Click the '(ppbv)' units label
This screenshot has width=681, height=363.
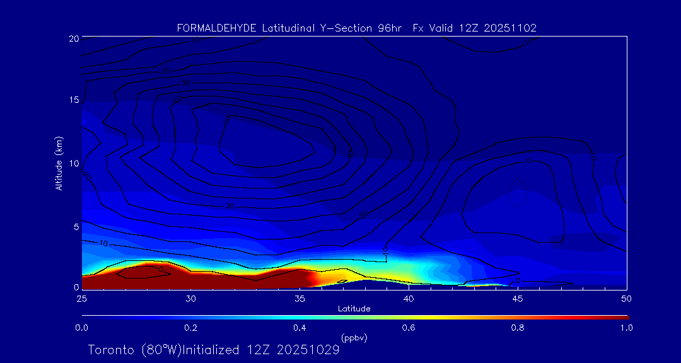354,338
